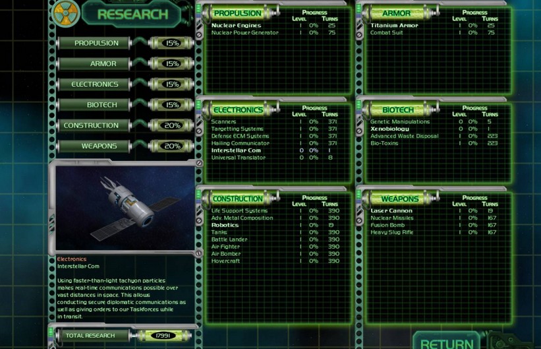Select Xenobiology in the Biotech list
Image resolution: width=541 pixels, height=349 pixels.
point(390,129)
